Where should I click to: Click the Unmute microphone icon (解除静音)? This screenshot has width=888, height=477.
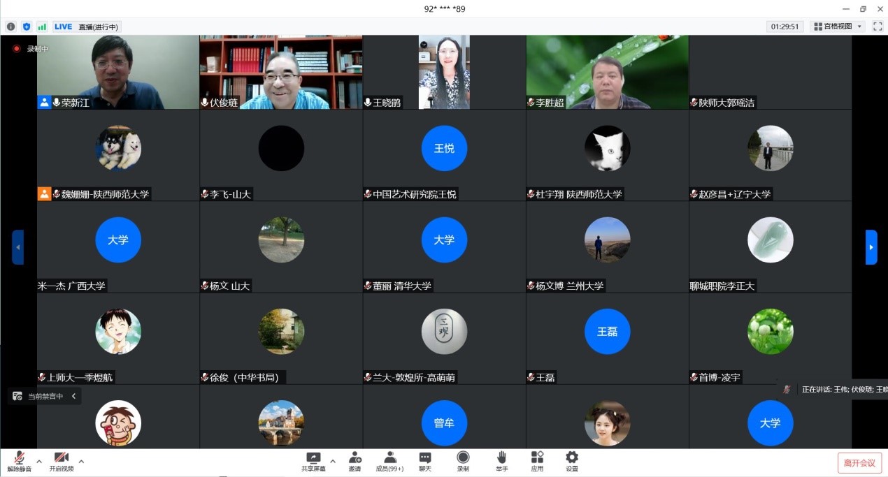point(19,458)
